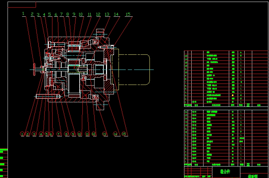The height and width of the screenshot is (178, 269).
Task: Select top callout label number 15
Action: click(128, 14)
